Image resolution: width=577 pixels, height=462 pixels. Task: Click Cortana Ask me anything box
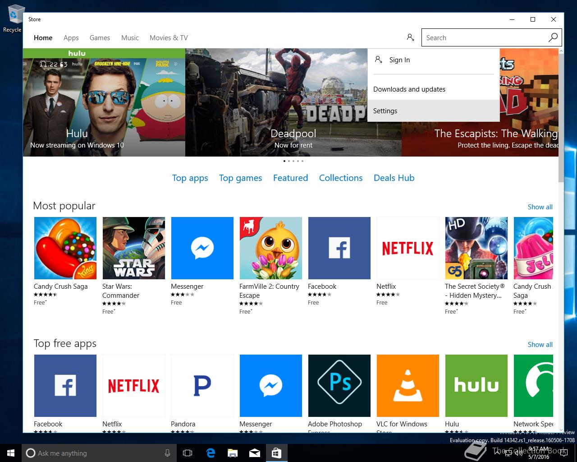pos(99,453)
